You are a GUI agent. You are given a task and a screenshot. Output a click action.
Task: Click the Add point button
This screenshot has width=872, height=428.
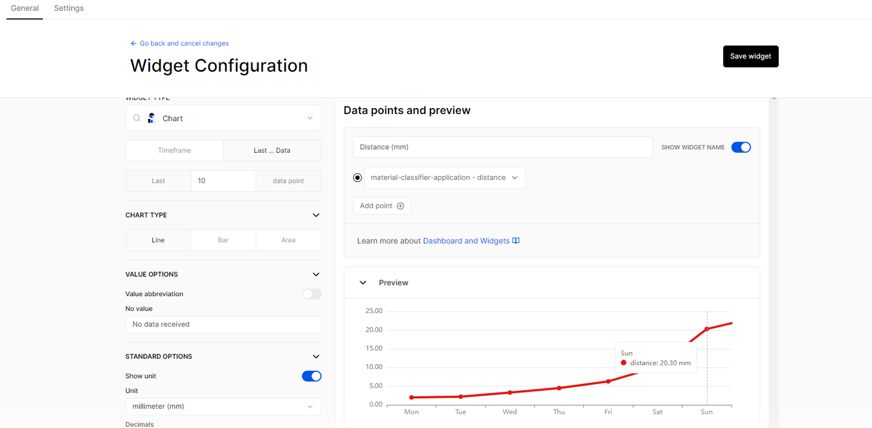pyautogui.click(x=382, y=206)
